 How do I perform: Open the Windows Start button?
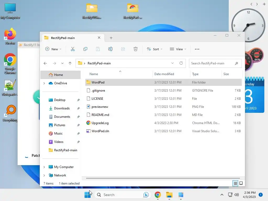pos(87,195)
